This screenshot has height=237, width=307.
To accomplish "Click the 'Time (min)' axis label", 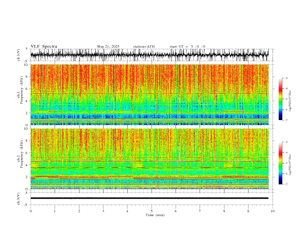I will point(155,215).
